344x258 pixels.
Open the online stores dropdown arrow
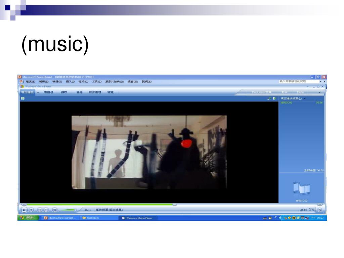(319, 93)
